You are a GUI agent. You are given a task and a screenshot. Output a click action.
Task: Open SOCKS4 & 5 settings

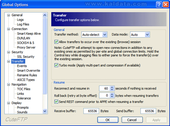(26, 43)
